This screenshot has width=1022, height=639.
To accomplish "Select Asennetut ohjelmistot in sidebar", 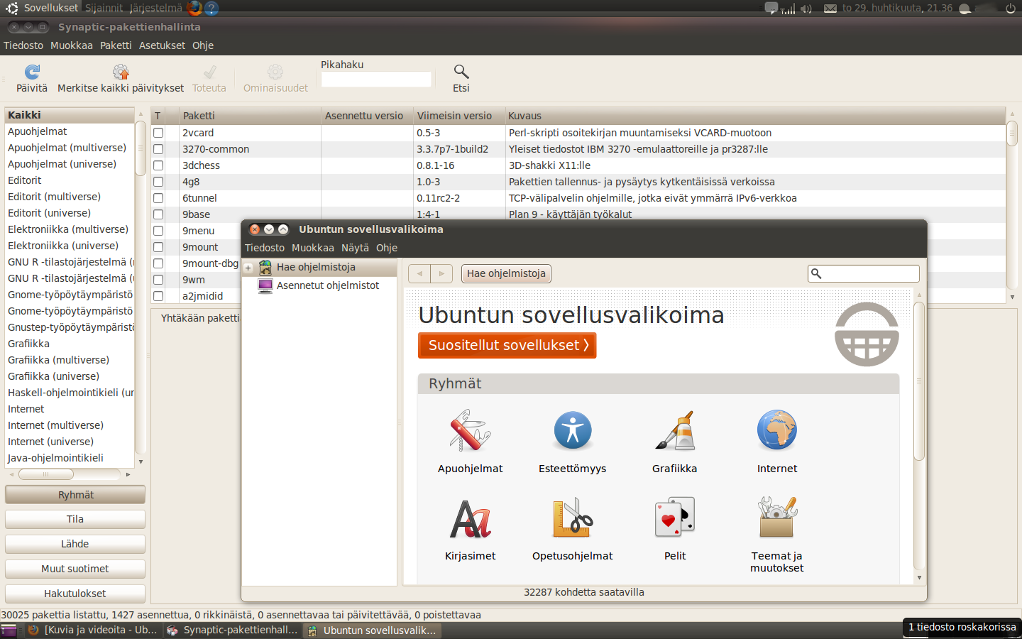I will pos(327,285).
